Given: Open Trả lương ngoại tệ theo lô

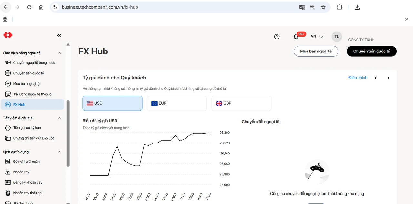Looking at the screenshot, I should pos(32,94).
